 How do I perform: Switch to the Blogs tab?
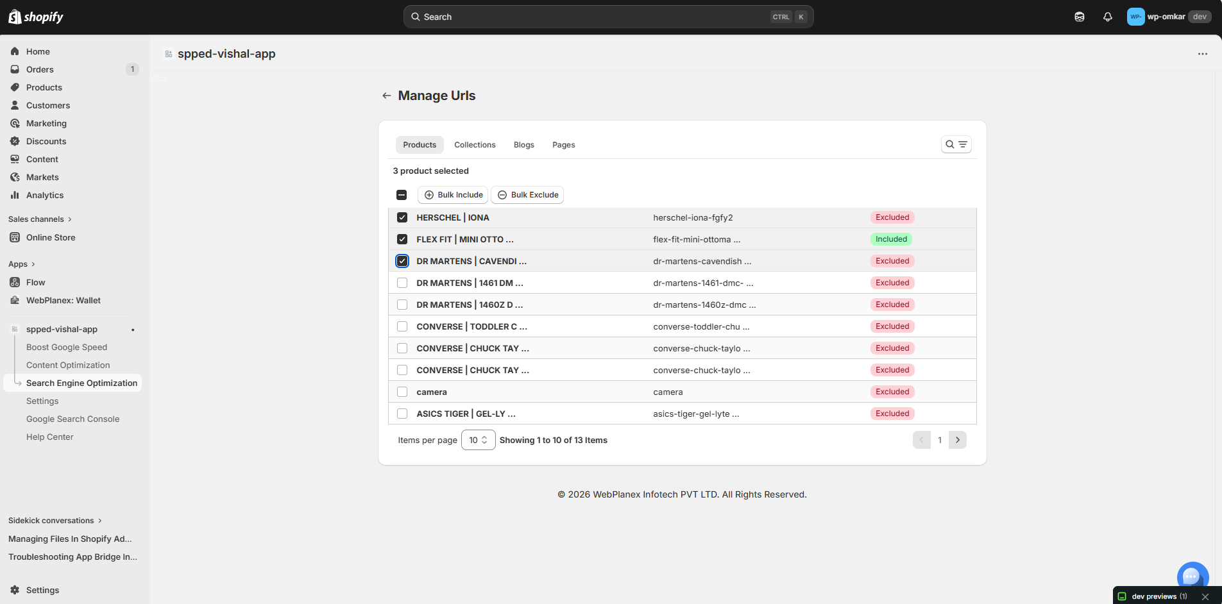[523, 145]
